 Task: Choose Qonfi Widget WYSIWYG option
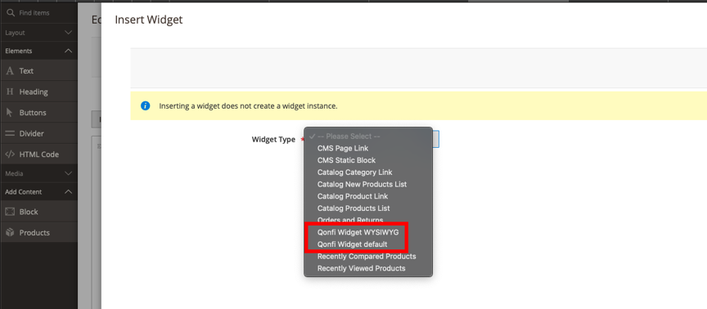pyautogui.click(x=368, y=232)
